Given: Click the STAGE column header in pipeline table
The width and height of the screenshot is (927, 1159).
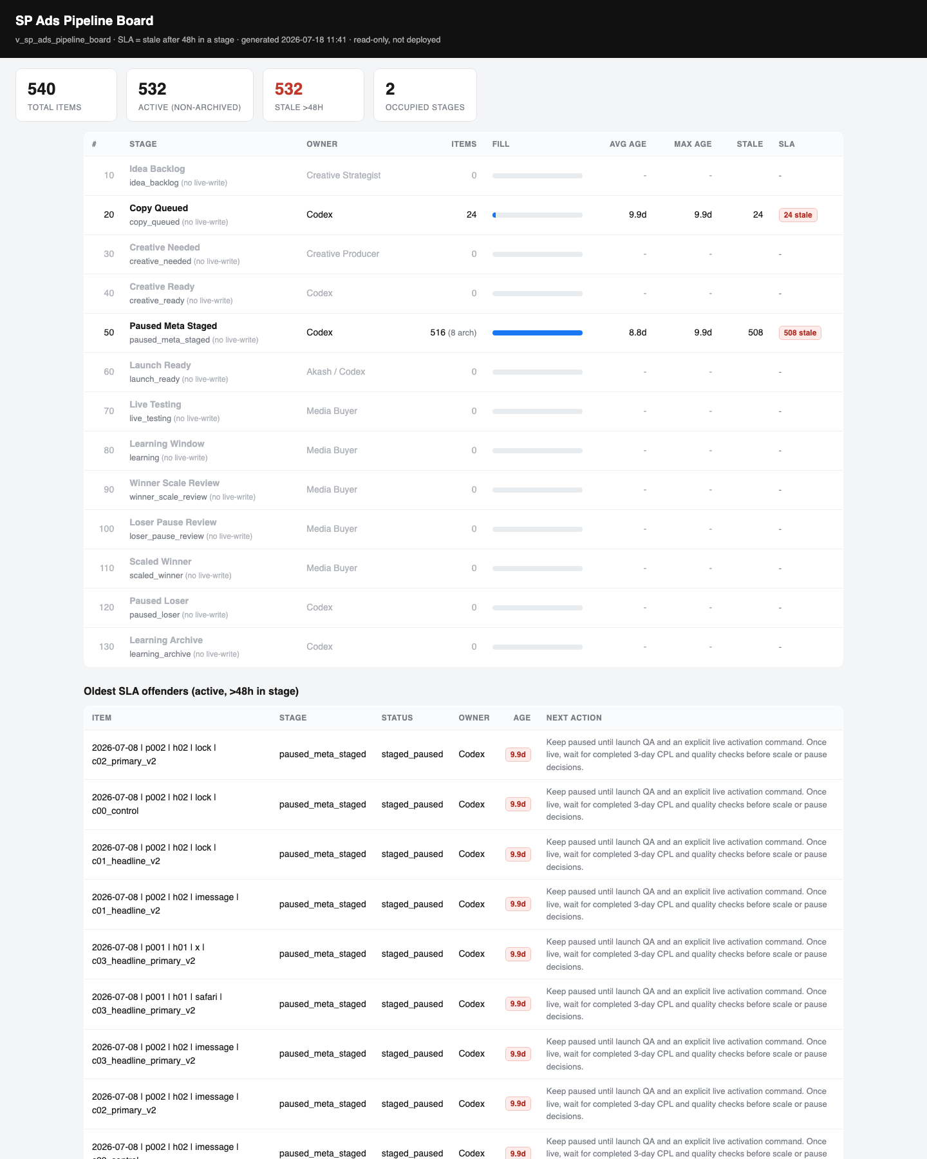Looking at the screenshot, I should 143,144.
